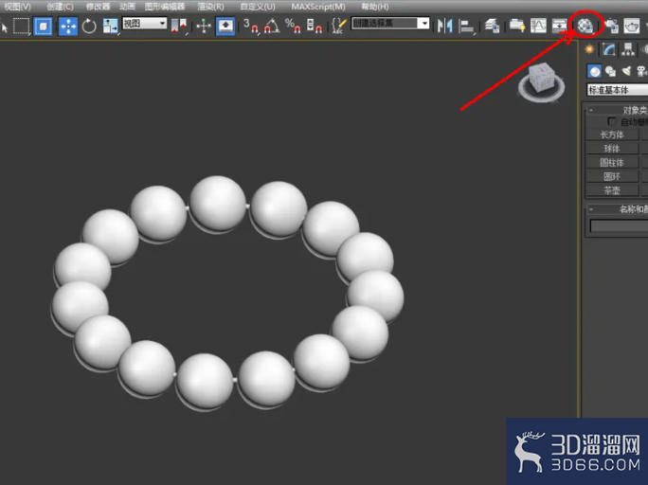Open the 渲染(R) menu
The width and height of the screenshot is (648, 485).
click(210, 7)
